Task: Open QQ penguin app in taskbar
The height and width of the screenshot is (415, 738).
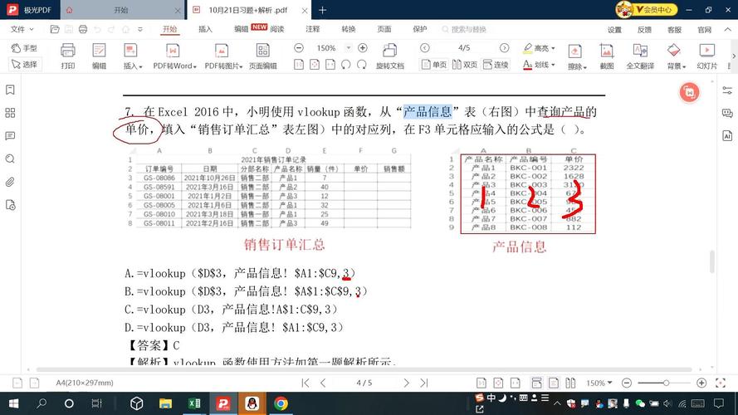Action: [252, 403]
